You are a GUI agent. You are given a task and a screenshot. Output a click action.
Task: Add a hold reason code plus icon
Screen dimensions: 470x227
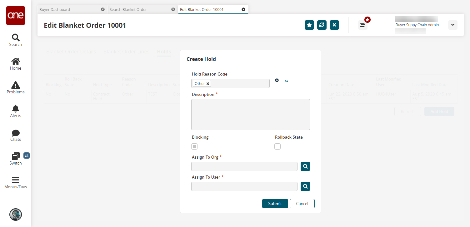[277, 80]
